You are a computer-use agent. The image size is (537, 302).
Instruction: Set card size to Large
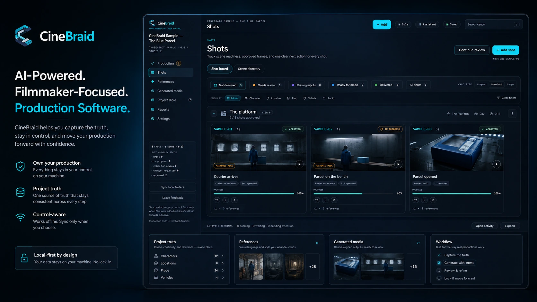510,85
